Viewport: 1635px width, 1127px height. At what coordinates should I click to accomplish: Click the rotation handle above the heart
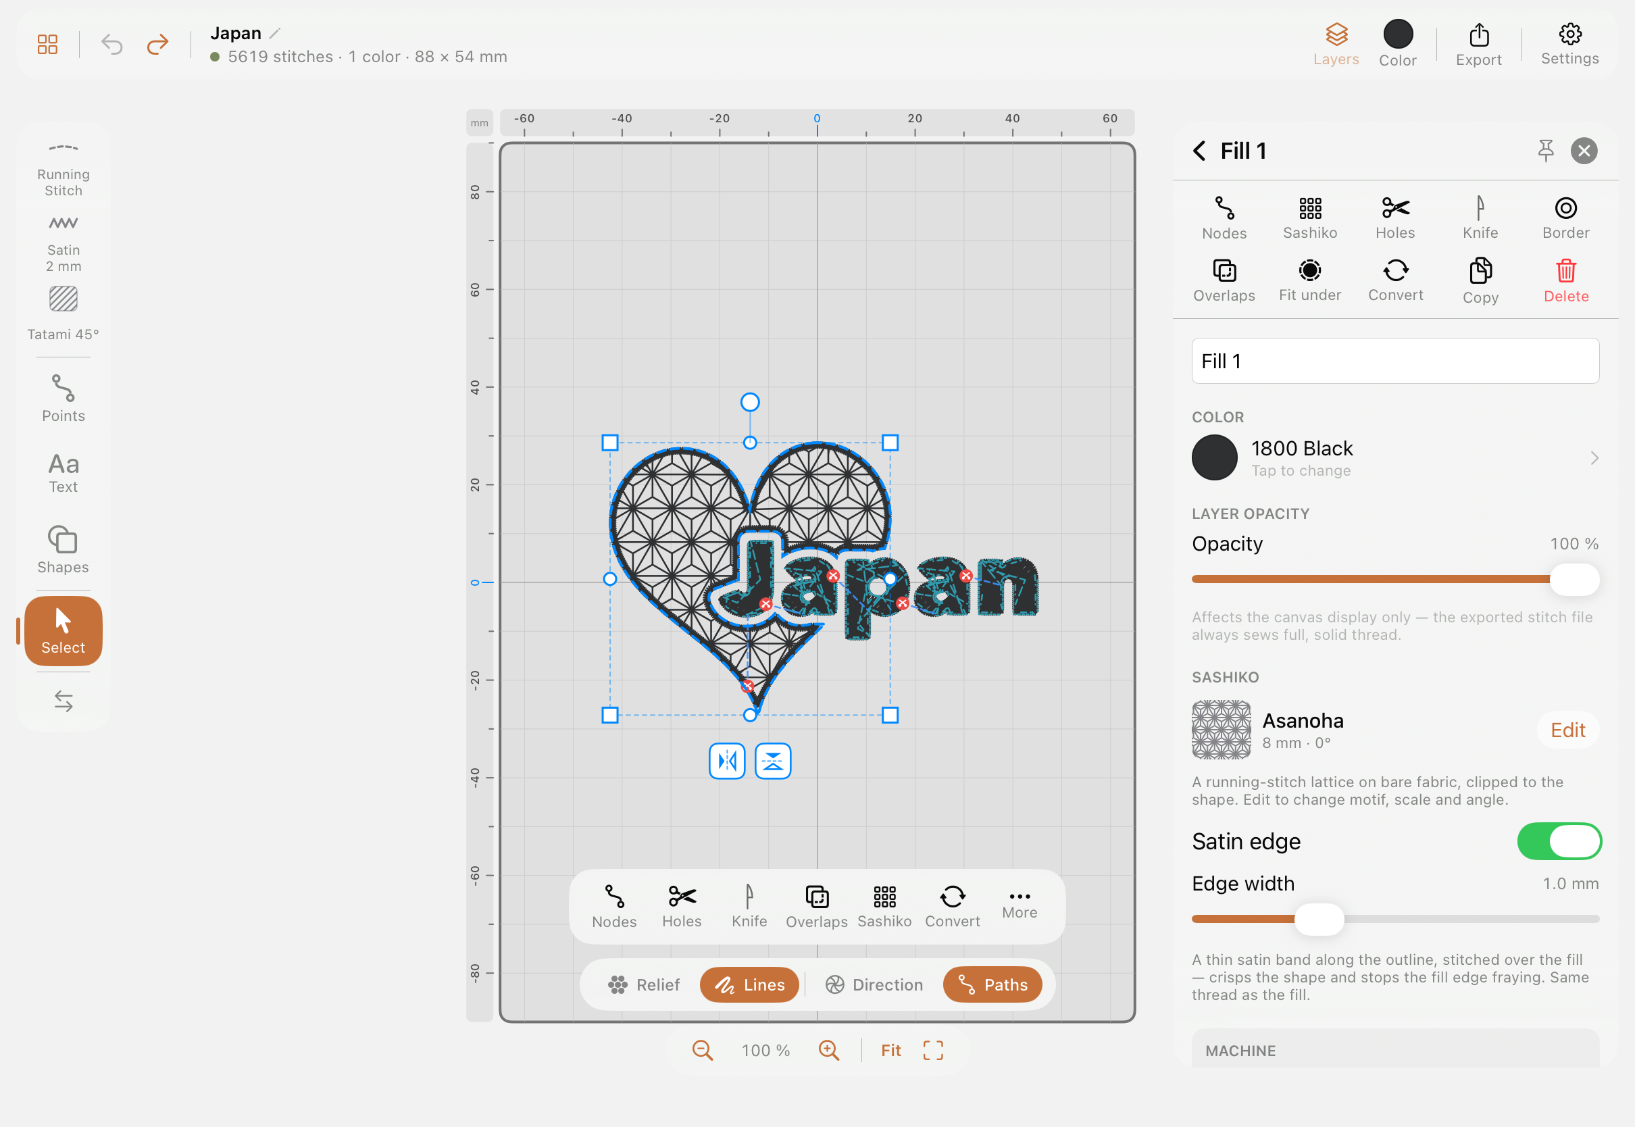pos(749,402)
